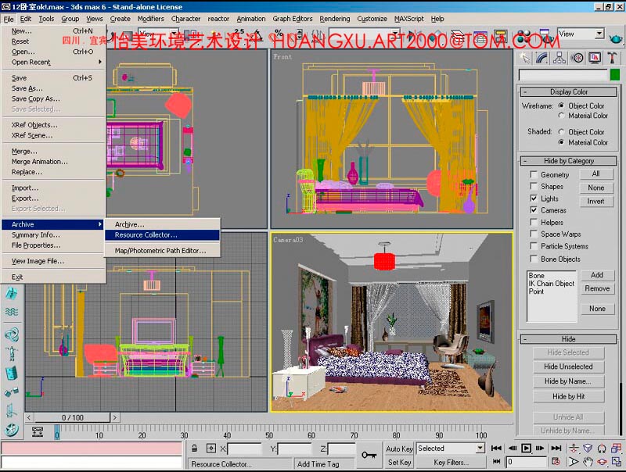Viewport: 626px width, 472px height.
Task: Choose Save As... from File menu
Action: (53, 88)
